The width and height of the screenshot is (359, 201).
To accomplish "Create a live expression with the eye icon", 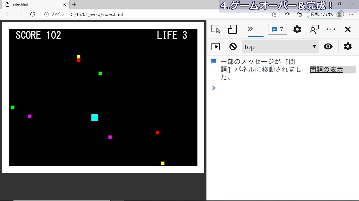I will tap(328, 47).
